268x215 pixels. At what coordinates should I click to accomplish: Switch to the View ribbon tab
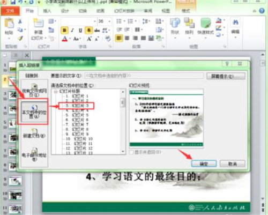[x=166, y=11]
